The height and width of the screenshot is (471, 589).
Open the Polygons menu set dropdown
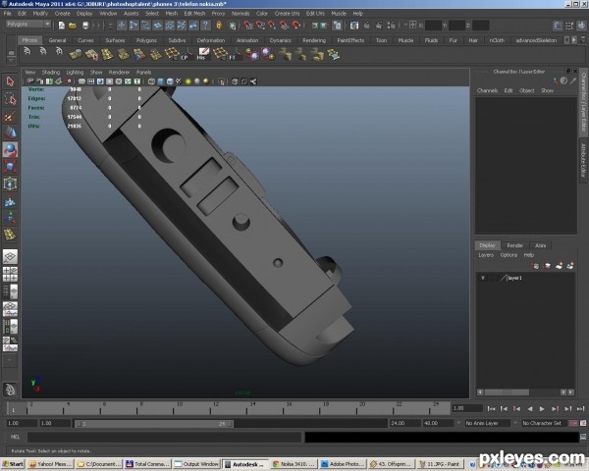[28, 24]
